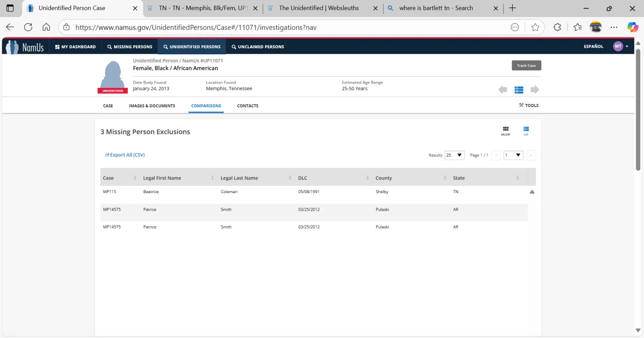Screen dimensions: 644x338
Task: Click the browser address bar
Action: (x=285, y=27)
